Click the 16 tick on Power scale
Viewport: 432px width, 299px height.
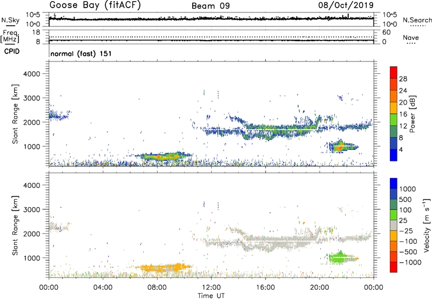403,114
